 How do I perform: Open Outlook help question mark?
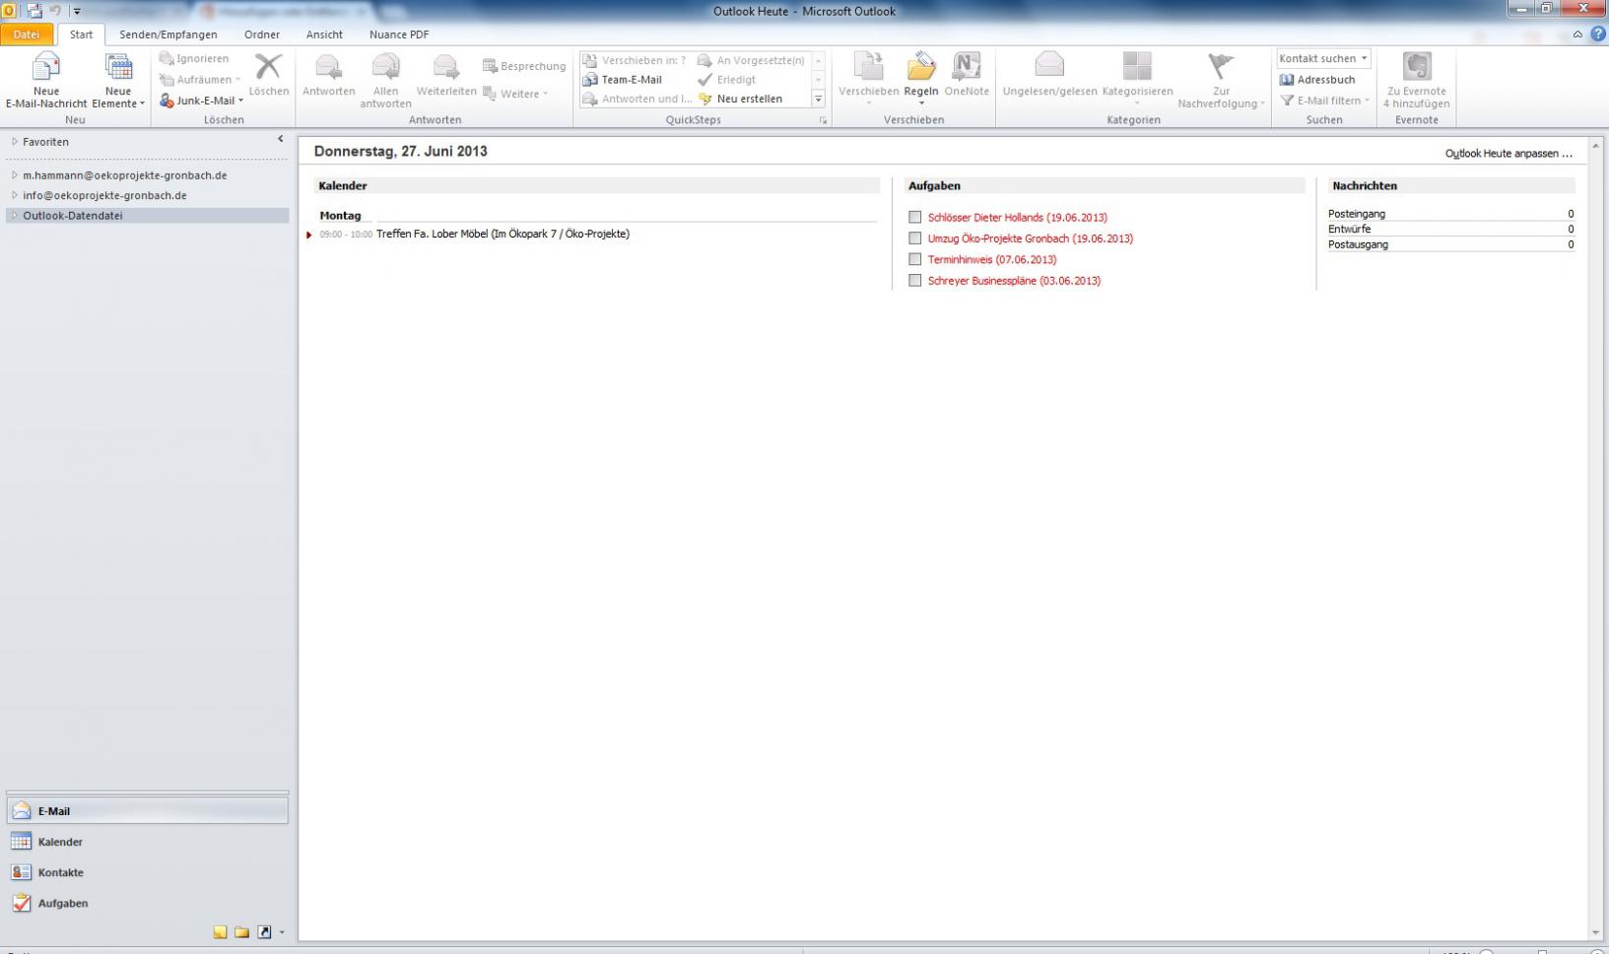pyautogui.click(x=1598, y=34)
